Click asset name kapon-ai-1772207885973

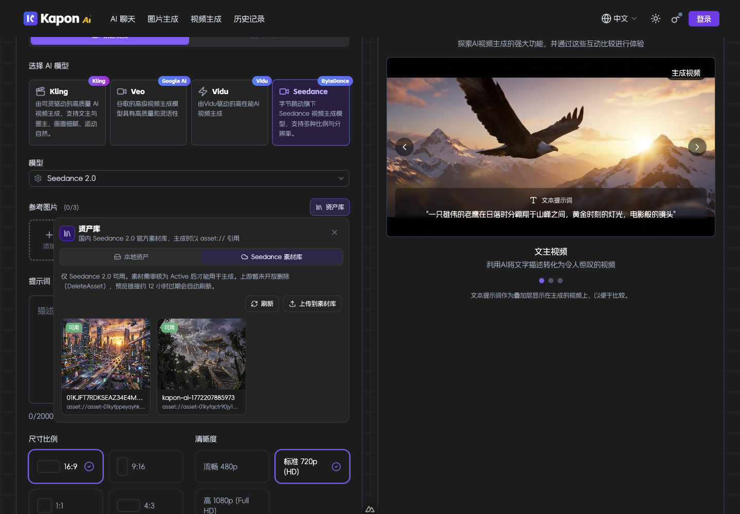198,397
